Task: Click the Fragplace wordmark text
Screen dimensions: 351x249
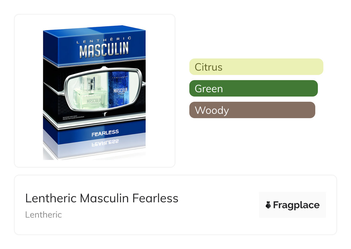Action: click(x=296, y=205)
